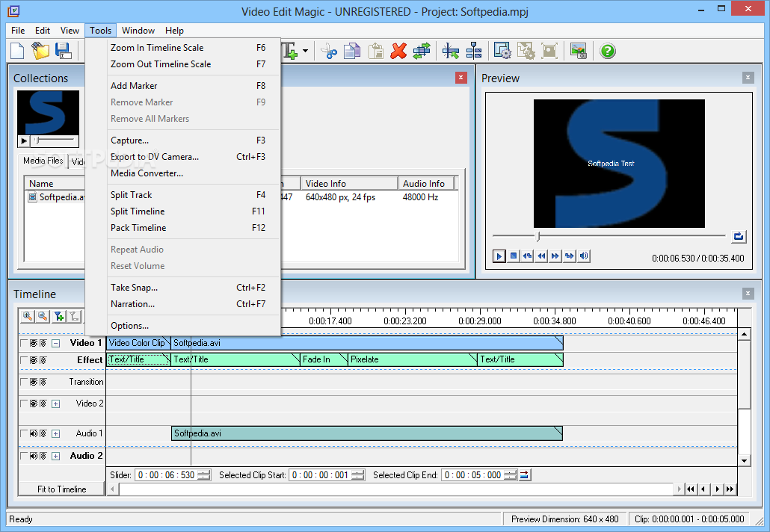
Task: Click the paste clipboard toolbar icon
Action: (x=376, y=51)
